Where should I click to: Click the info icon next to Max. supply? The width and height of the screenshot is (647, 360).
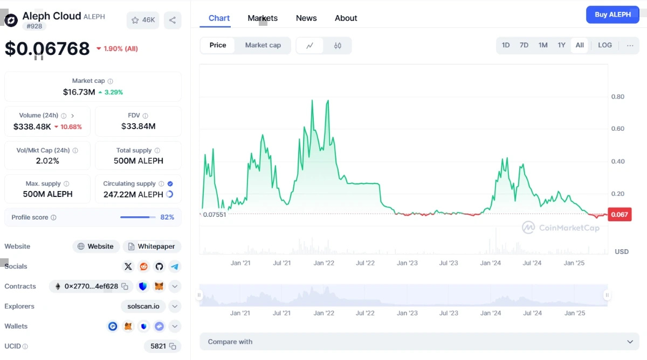click(x=66, y=184)
